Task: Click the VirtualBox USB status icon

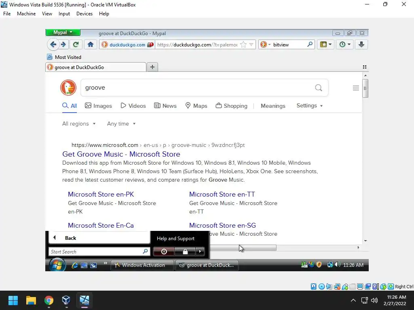Action: click(345, 287)
